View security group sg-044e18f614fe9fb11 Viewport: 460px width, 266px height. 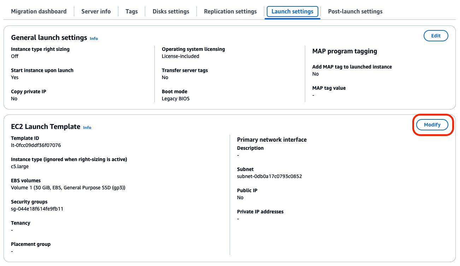click(36, 208)
